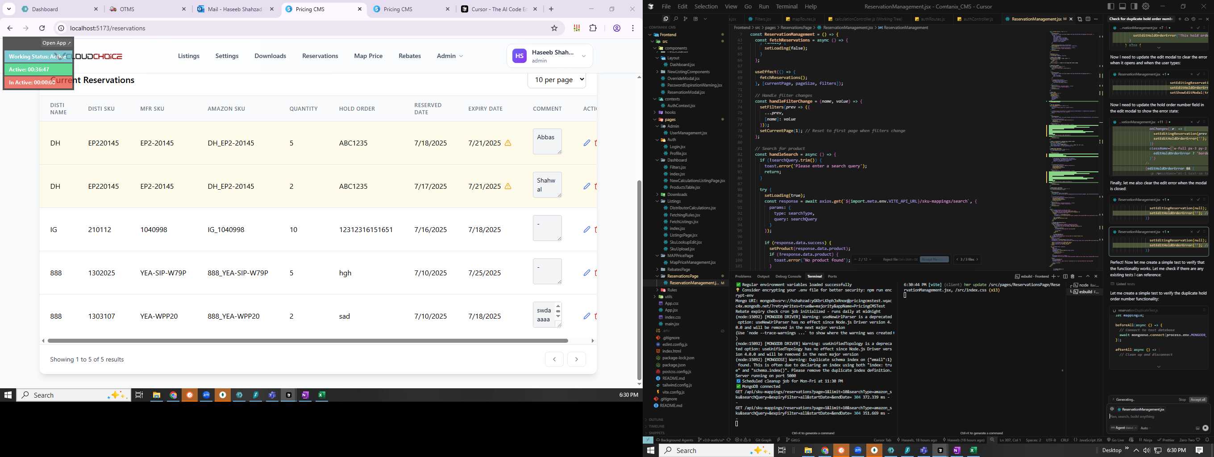Viewport: 1214px width, 457px height.
Task: Open Zoom from the lower Windows taskbar
Action: click(858, 450)
